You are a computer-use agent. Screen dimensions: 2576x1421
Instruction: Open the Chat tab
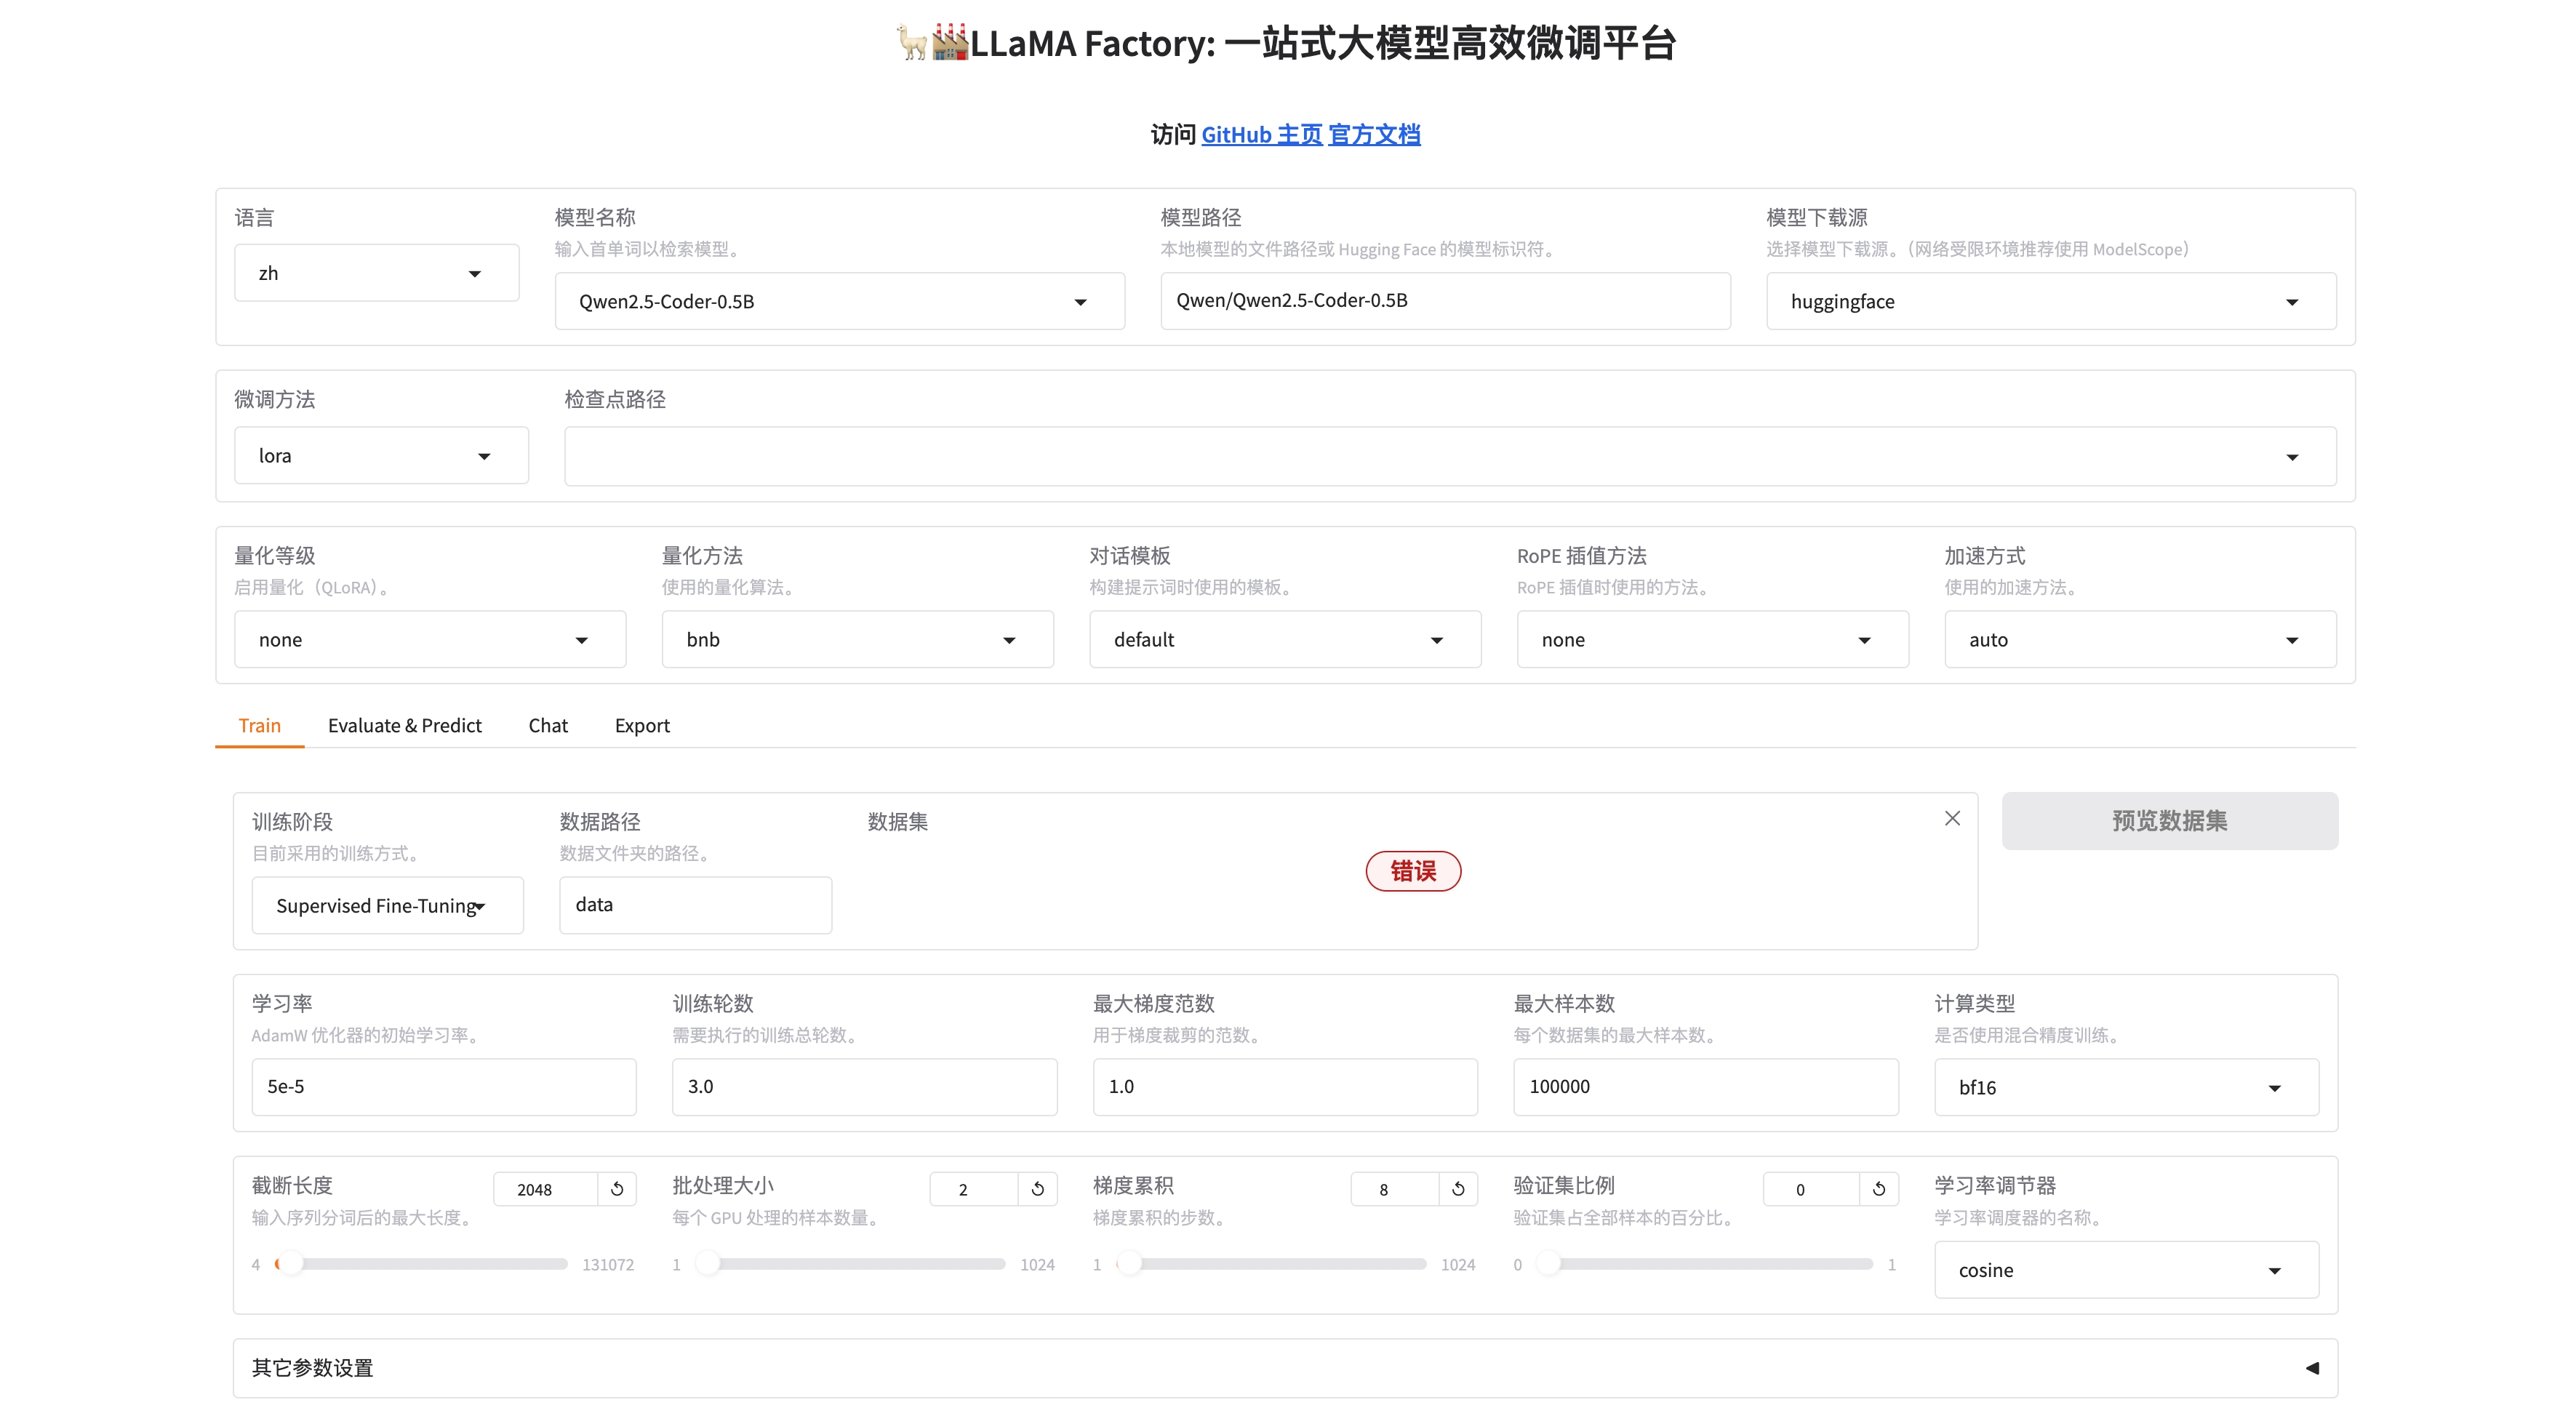547,726
